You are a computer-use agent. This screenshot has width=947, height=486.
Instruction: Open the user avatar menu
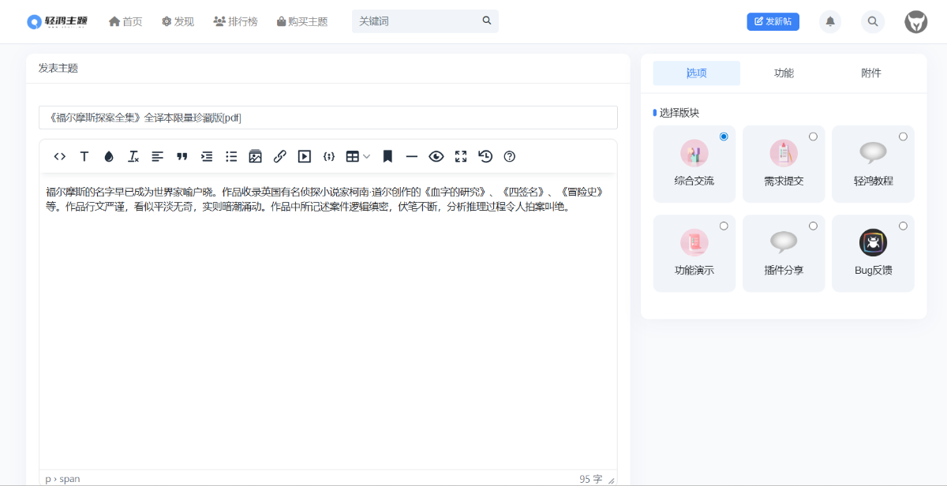point(916,21)
